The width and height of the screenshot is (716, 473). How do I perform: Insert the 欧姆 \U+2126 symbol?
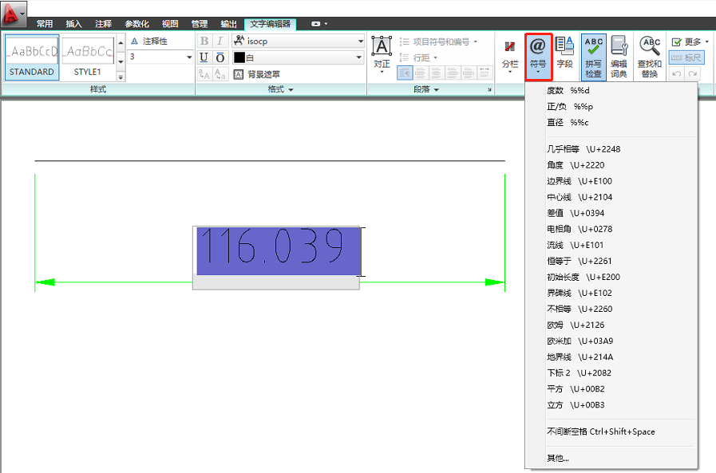(x=611, y=325)
